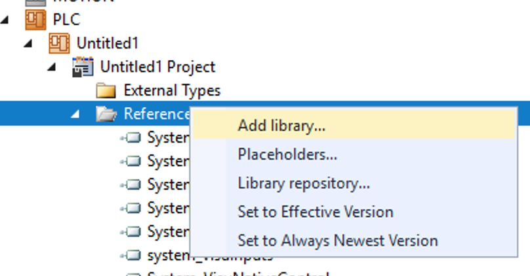Click the orange PLC node icon
Viewport: 530px width, 276px height.
tap(35, 20)
